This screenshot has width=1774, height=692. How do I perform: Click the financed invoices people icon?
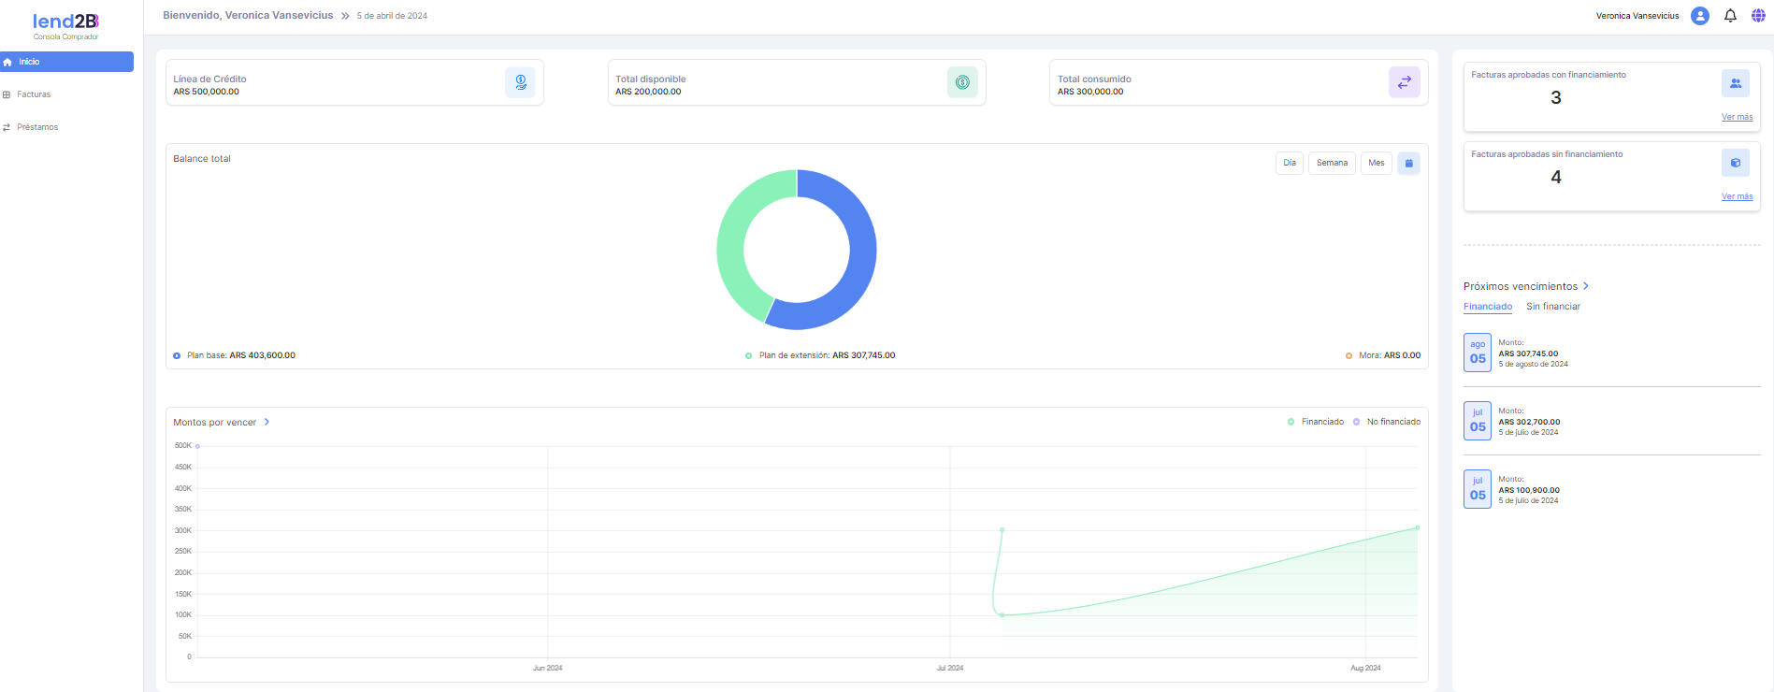1735,83
